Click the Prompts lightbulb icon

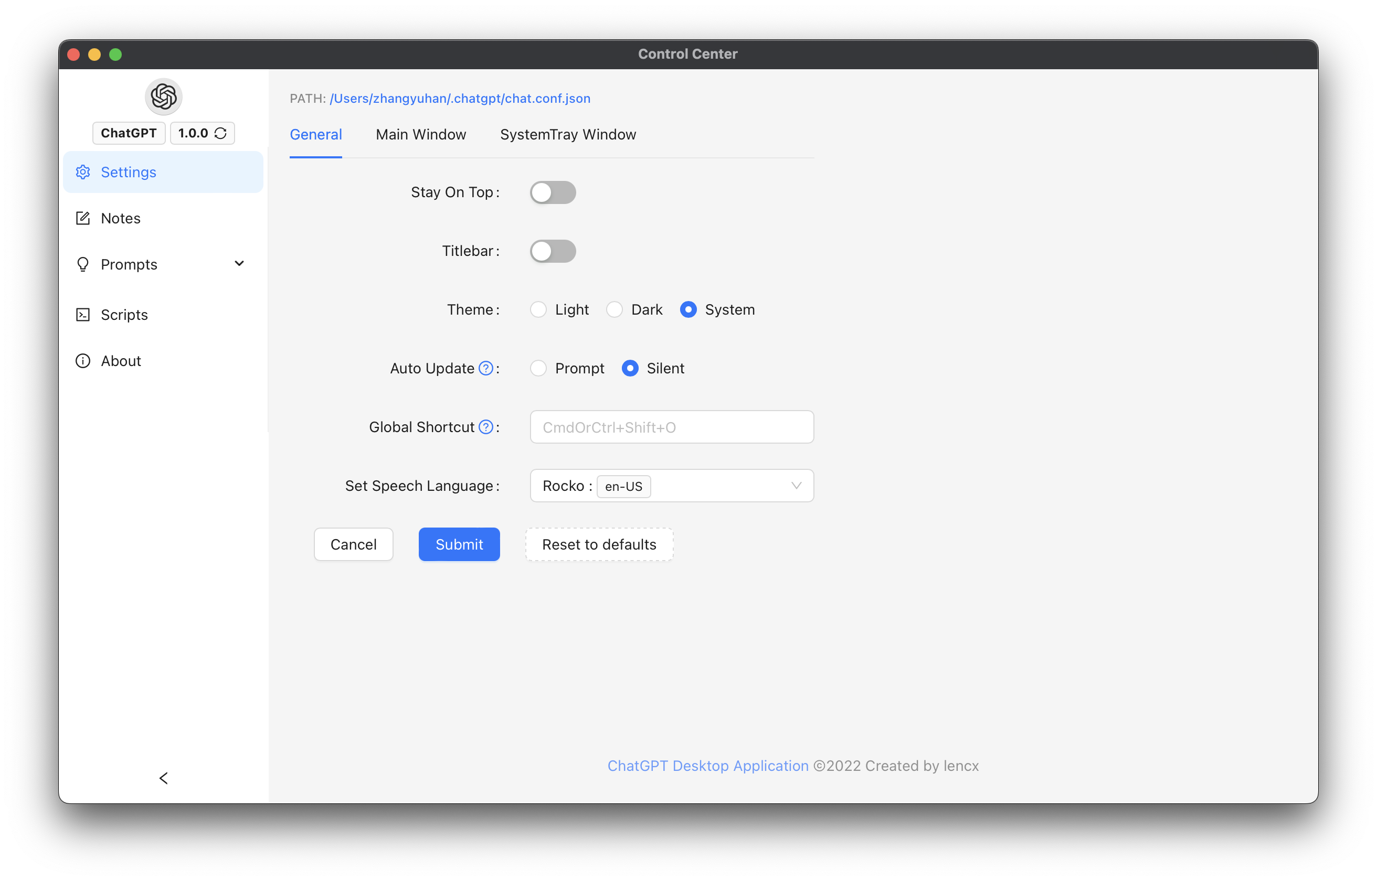83,264
